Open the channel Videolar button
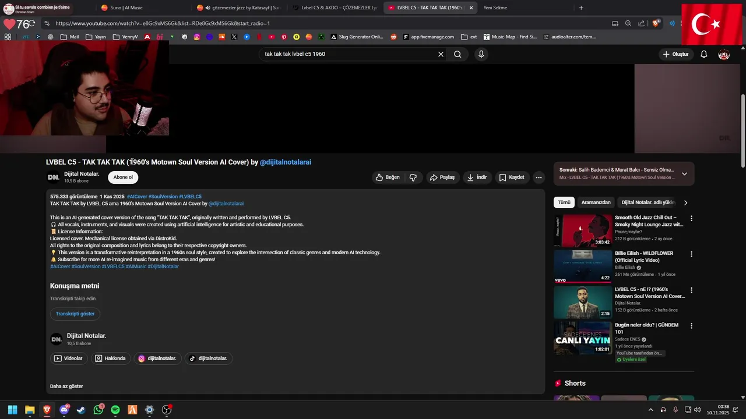 [69, 358]
